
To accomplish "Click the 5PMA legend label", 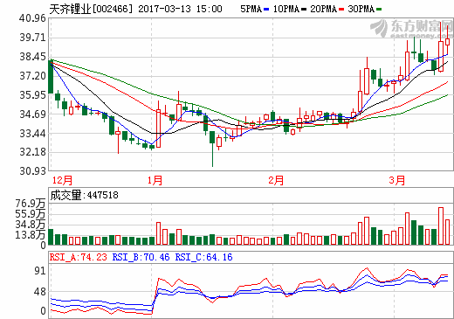I will [251, 9].
